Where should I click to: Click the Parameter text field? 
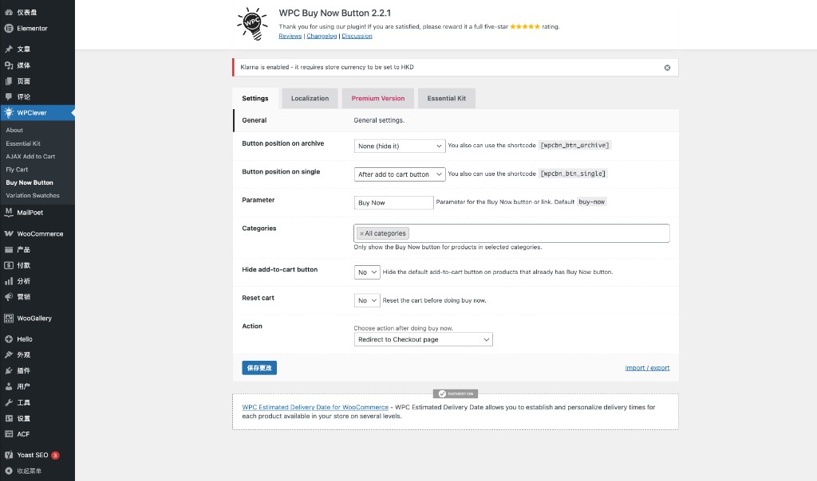(x=393, y=203)
